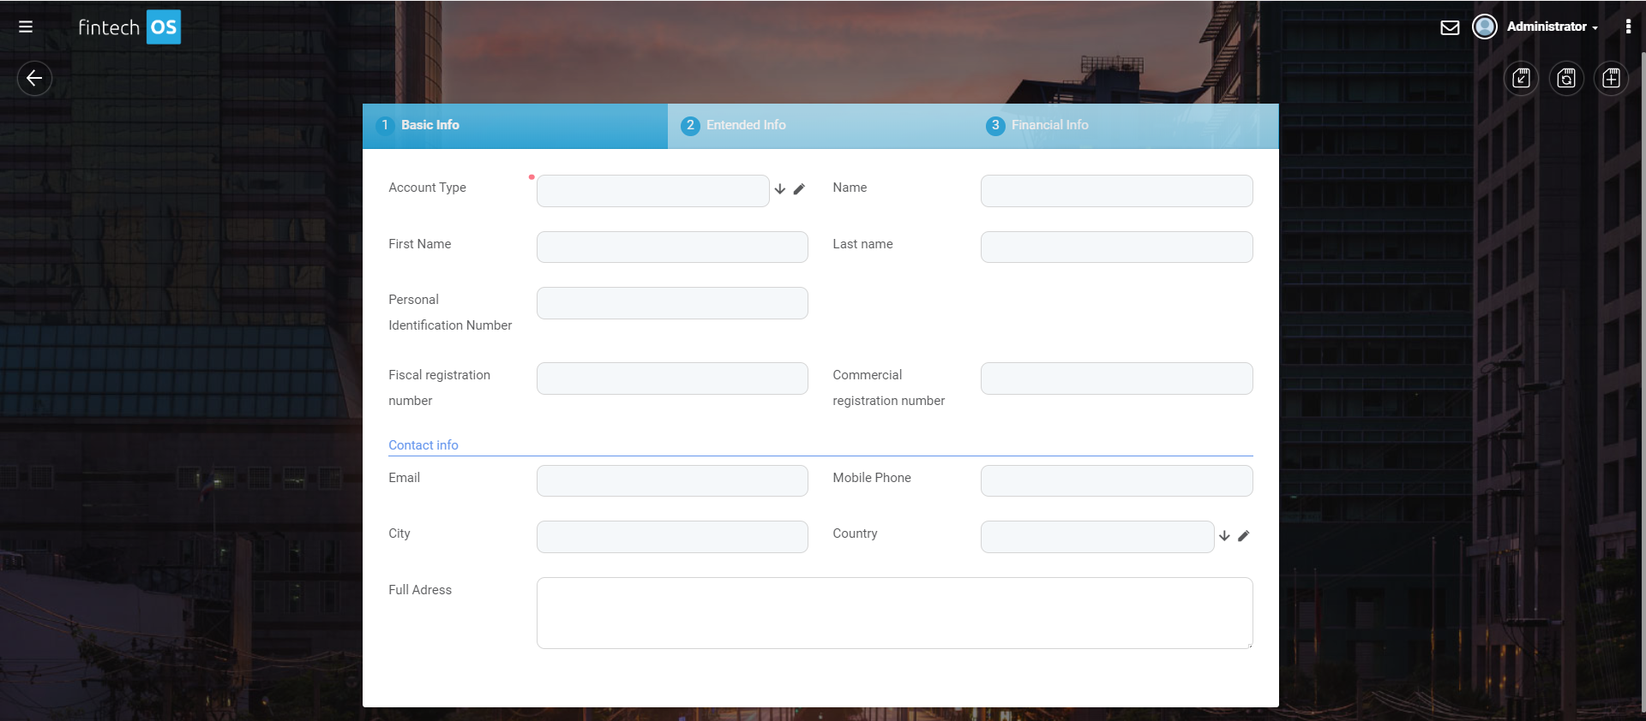The width and height of the screenshot is (1646, 721).
Task: Click the save and reload icon
Action: click(1566, 79)
